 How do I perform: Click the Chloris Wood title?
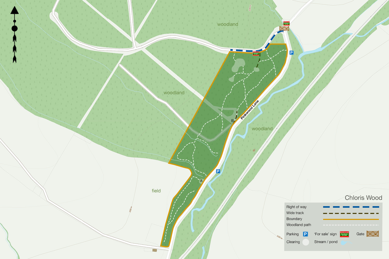[363, 198]
